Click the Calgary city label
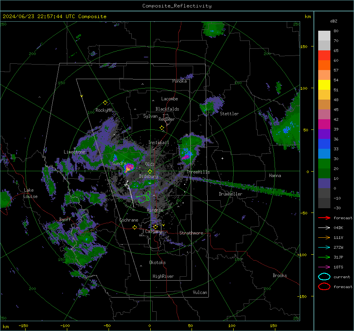This screenshot has width=354, height=331. click(x=153, y=231)
